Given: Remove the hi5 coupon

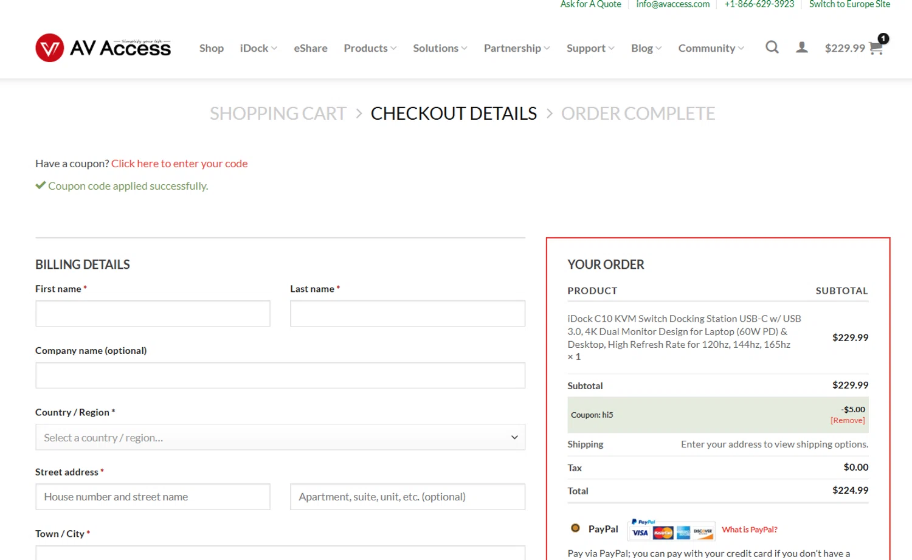Looking at the screenshot, I should [848, 421].
